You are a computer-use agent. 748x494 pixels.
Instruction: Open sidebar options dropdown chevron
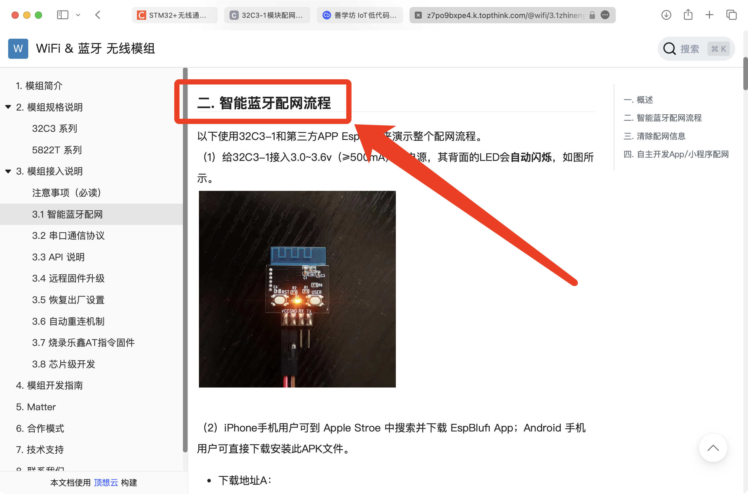tap(78, 15)
